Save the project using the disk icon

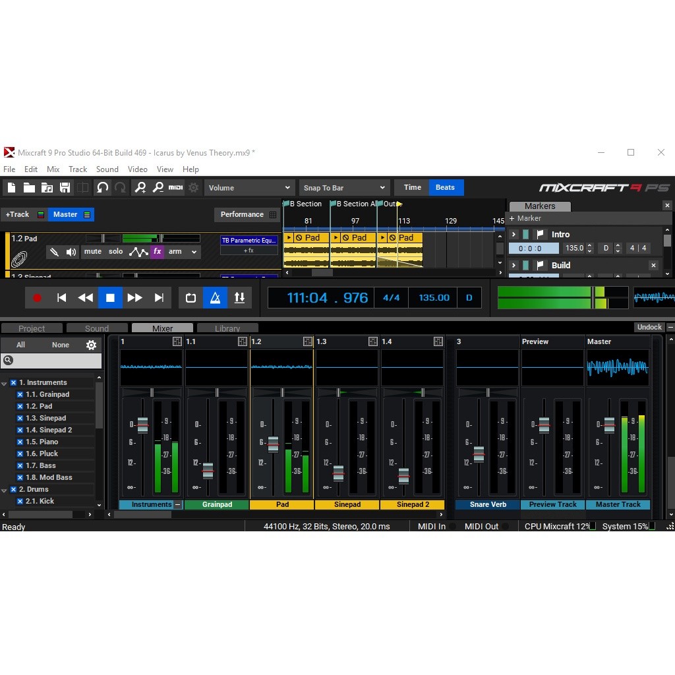(65, 187)
